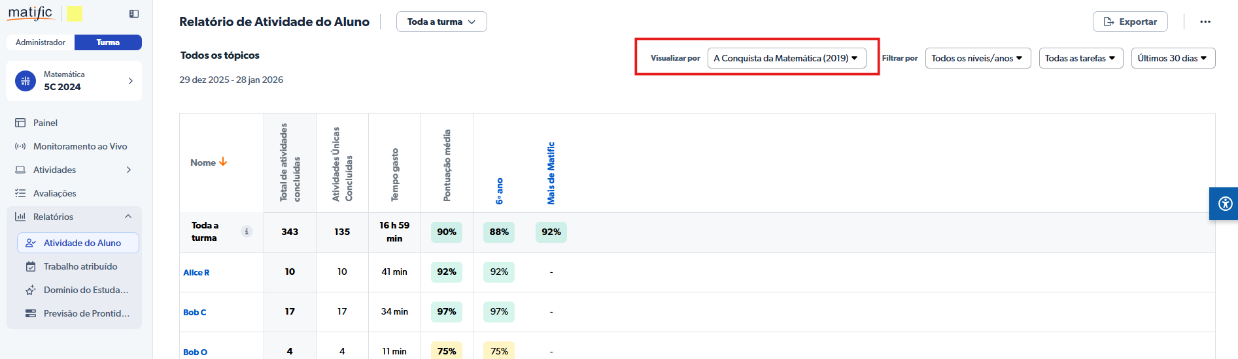Viewport: 1238px width, 359px height.
Task: Open student Alice R link
Action: pos(196,273)
